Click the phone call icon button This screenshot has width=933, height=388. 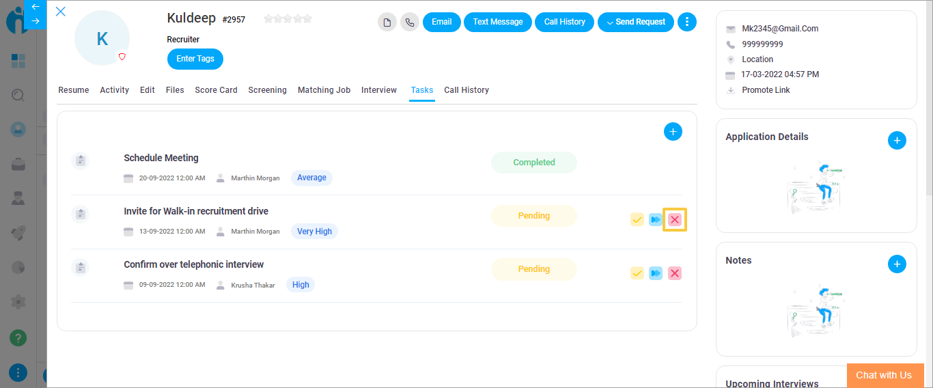point(410,22)
